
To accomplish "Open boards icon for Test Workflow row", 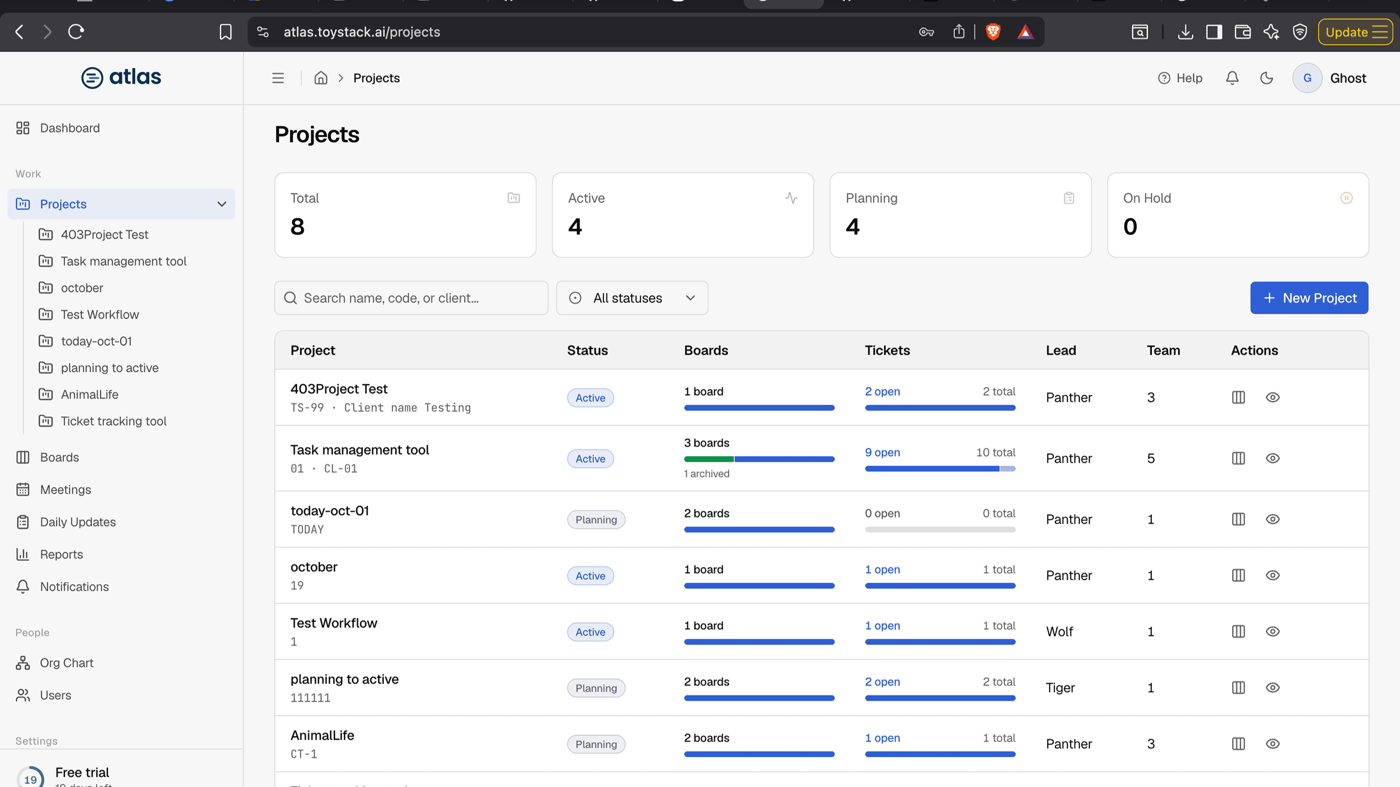I will click(x=1238, y=632).
